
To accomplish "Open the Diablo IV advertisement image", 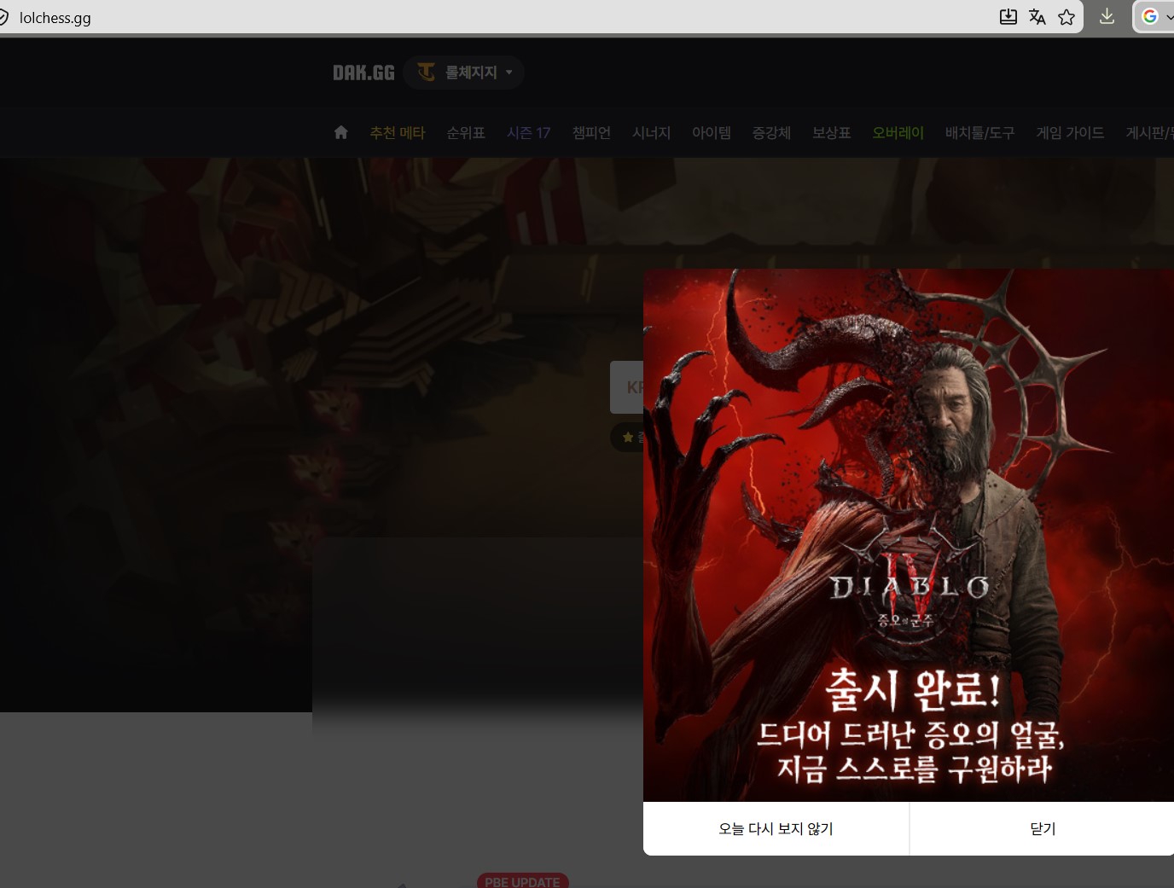I will pos(909,536).
